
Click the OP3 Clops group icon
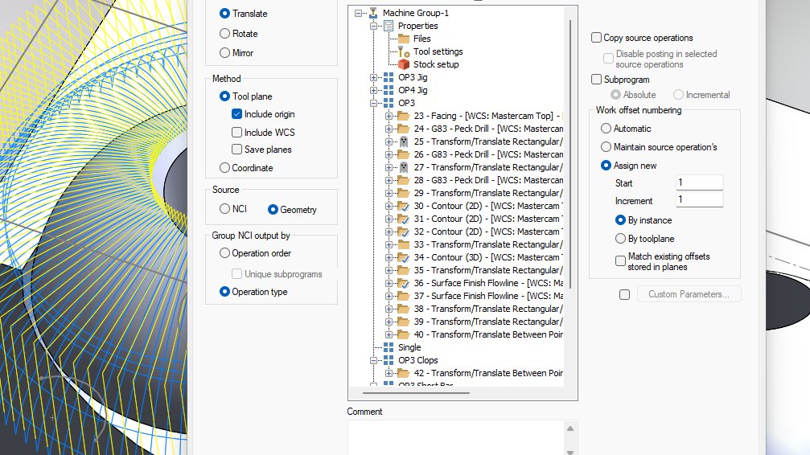pyautogui.click(x=389, y=360)
